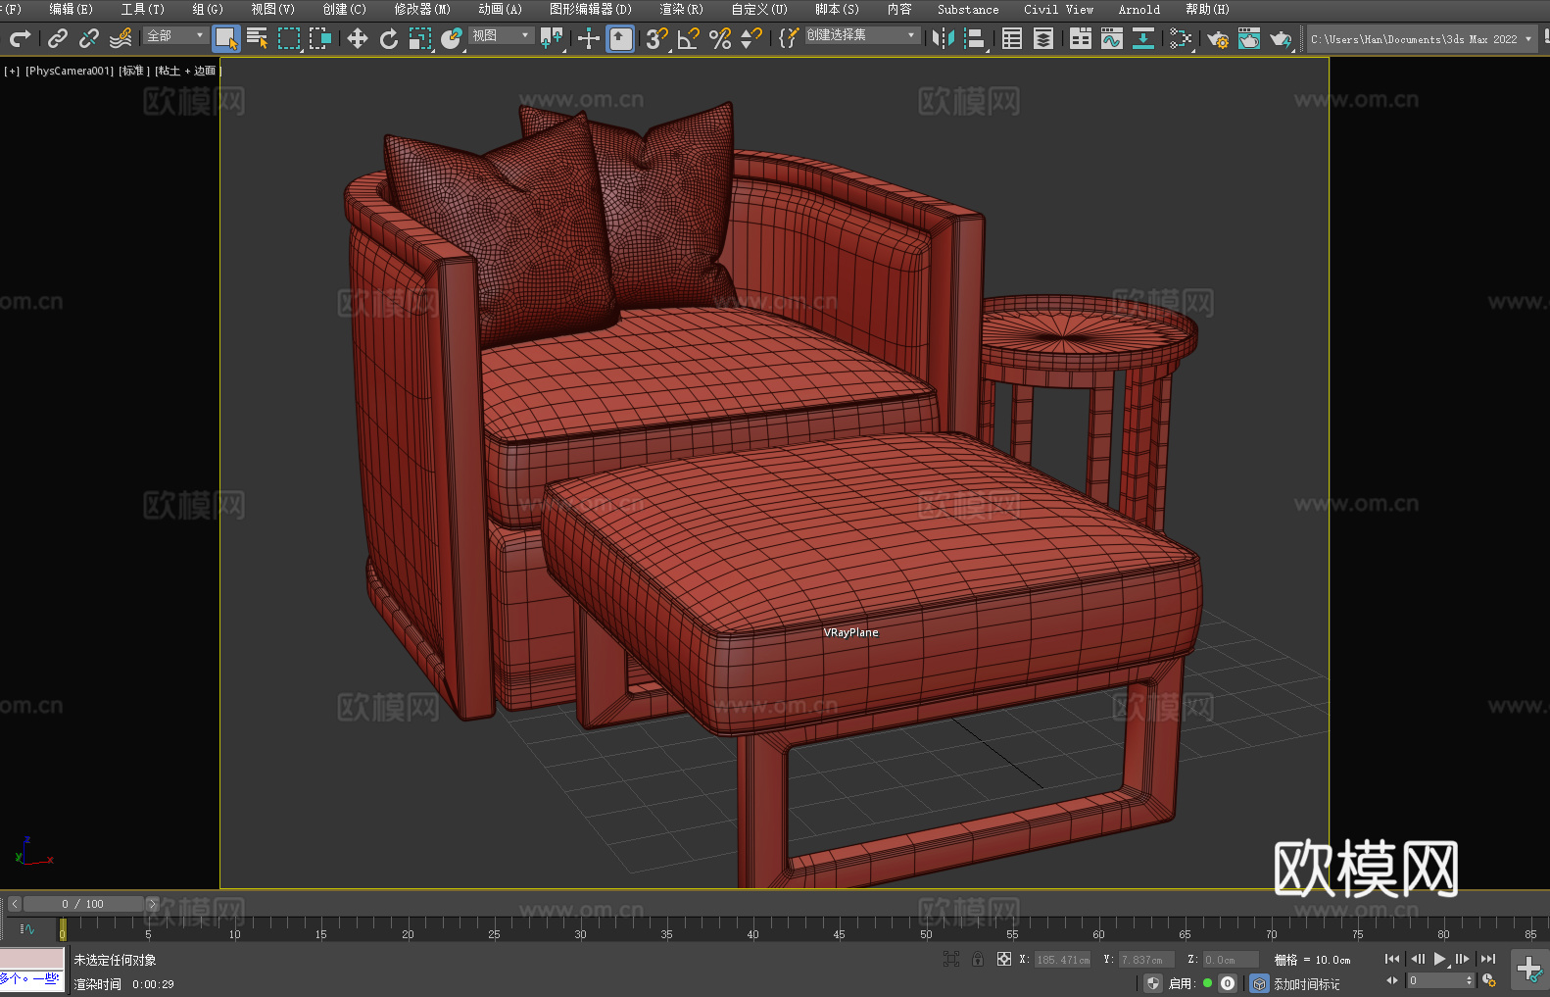Open viewport [+] general menu
The width and height of the screenshot is (1550, 997).
(x=12, y=71)
